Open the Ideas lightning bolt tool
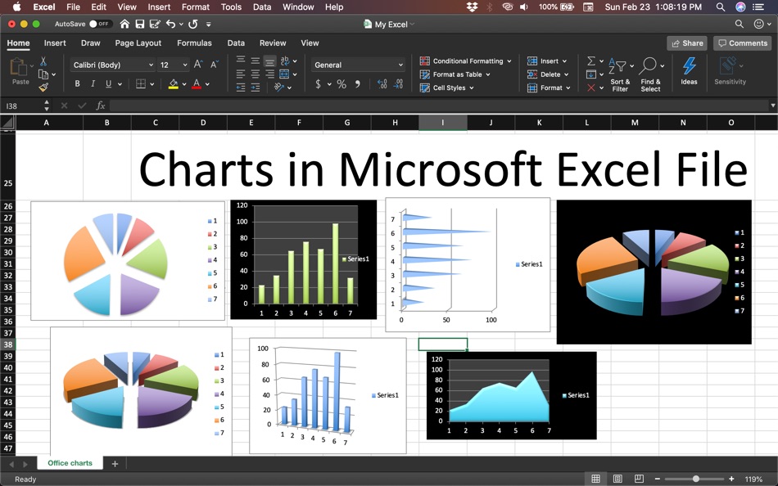 (689, 71)
